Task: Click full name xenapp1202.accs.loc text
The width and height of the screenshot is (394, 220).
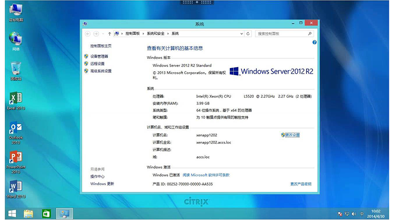Action: (x=213, y=142)
